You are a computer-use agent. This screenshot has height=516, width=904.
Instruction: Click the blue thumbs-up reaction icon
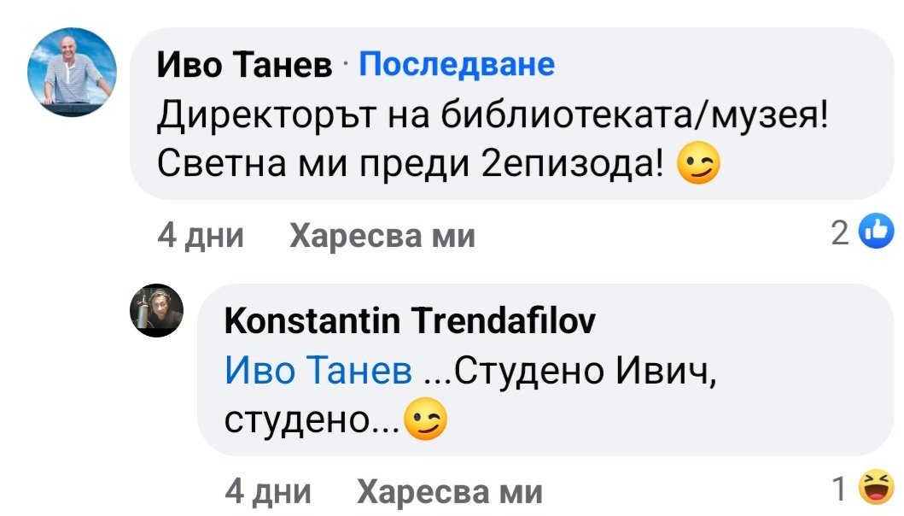click(x=878, y=231)
